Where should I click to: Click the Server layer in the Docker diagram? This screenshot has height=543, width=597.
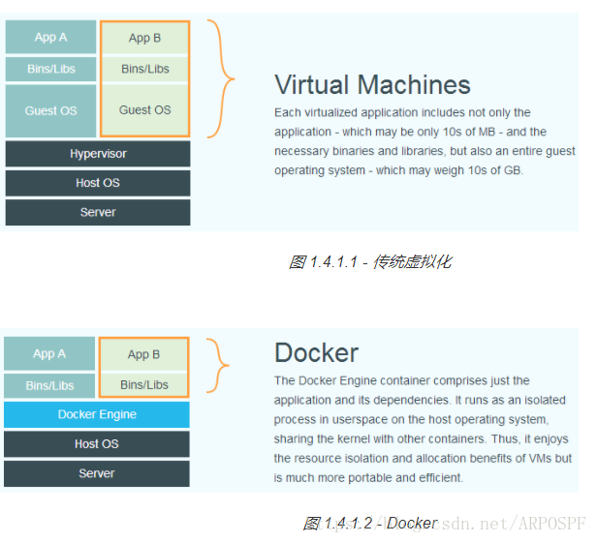97,473
